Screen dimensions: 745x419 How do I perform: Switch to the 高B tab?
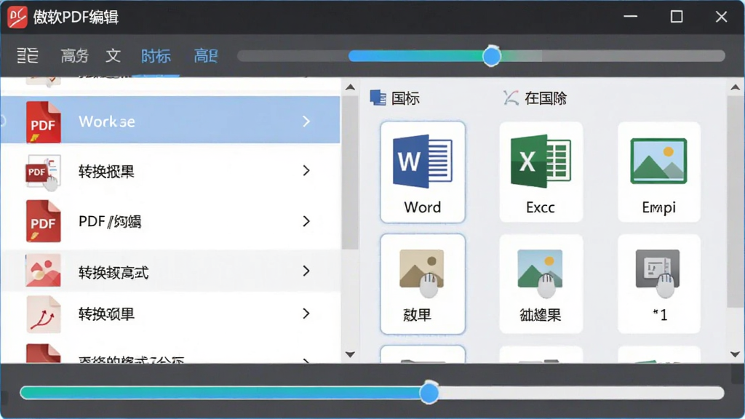(x=206, y=56)
